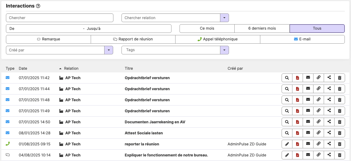View details of 07/01/2025 11:44 interaction
Screen dimensions: 351x161
pyautogui.click(x=287, y=89)
